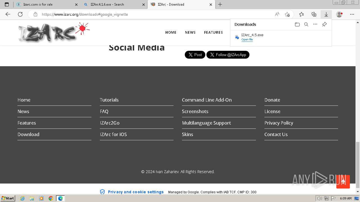
Task: Click the volume speaker tray icon
Action: click(320, 198)
